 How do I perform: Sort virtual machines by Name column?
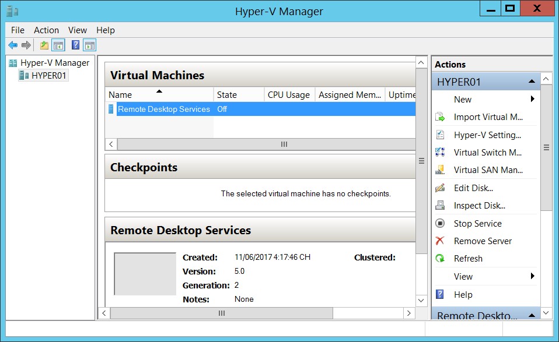tap(159, 94)
